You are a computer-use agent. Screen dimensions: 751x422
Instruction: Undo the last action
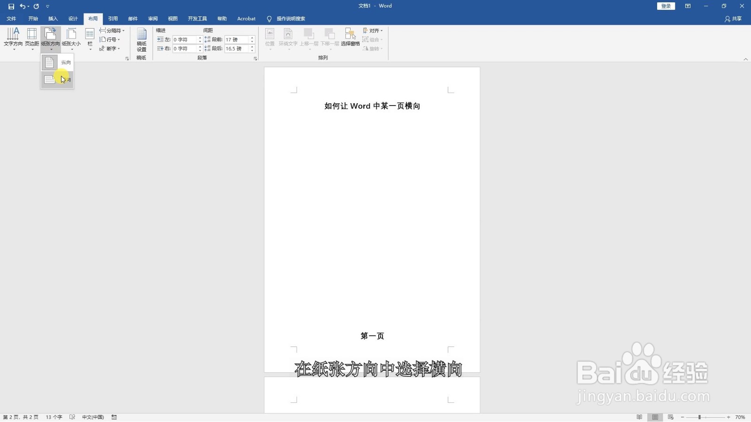point(22,7)
